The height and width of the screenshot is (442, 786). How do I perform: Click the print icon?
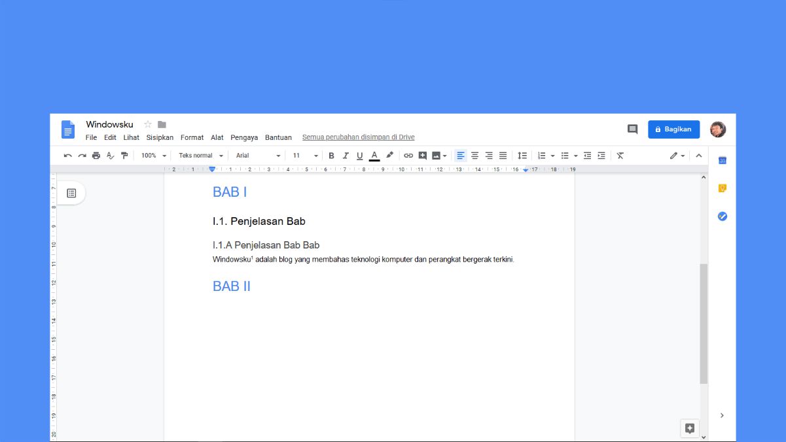96,155
